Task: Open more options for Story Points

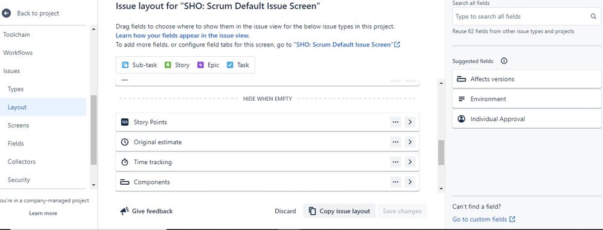Action: coord(395,122)
